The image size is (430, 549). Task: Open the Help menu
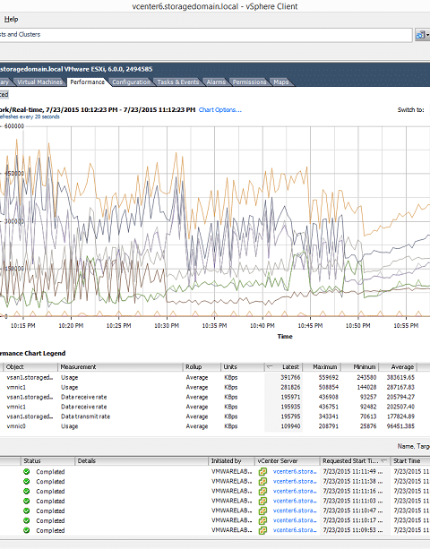pos(12,20)
